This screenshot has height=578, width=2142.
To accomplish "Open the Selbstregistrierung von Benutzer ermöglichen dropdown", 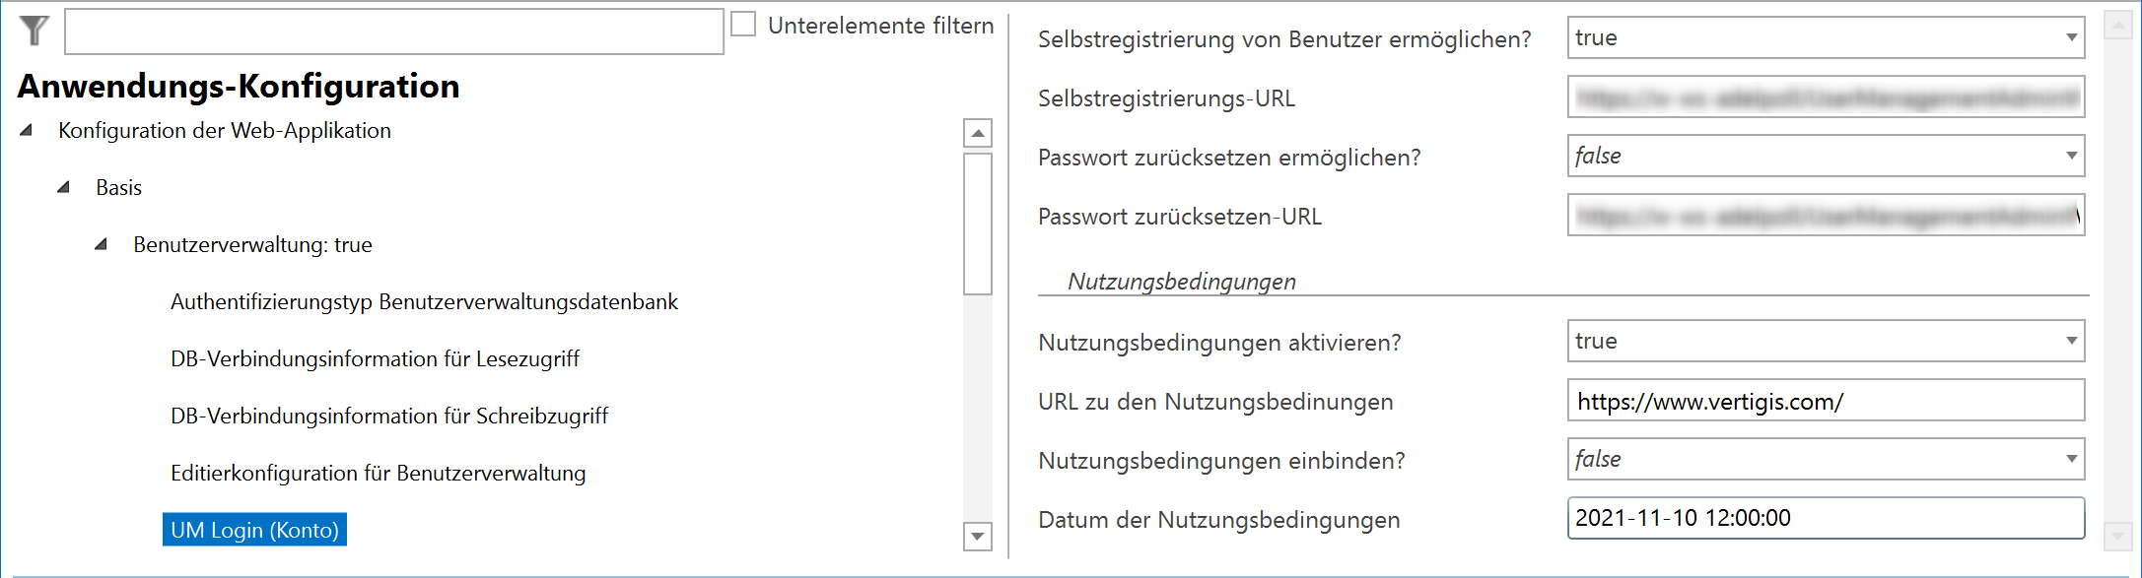I will 2070,37.
